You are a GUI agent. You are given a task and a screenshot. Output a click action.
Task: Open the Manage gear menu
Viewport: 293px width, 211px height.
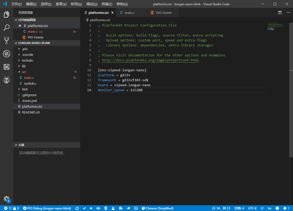(7, 199)
